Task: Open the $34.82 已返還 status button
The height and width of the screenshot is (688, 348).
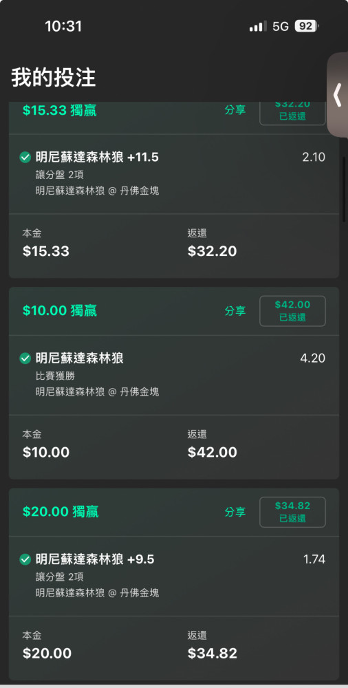Action: (x=293, y=512)
